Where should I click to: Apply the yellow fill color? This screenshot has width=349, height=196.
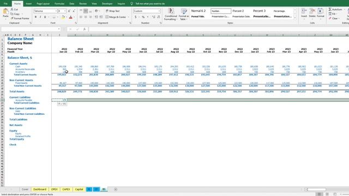pyautogui.click(x=63, y=17)
